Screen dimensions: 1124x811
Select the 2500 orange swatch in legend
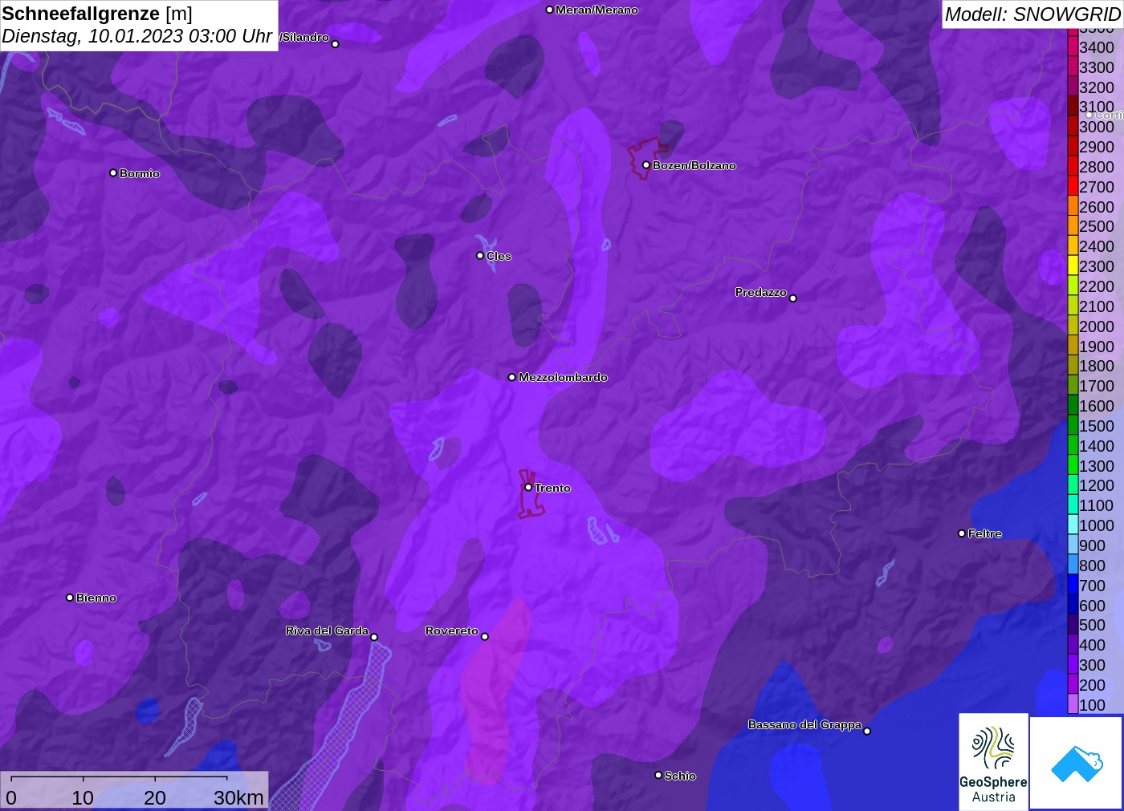1073,225
